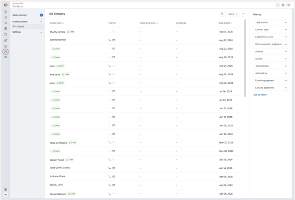The height and width of the screenshot is (200, 295).
Task: Click the blue plus icon beside Add a contact
Action: click(x=41, y=15)
